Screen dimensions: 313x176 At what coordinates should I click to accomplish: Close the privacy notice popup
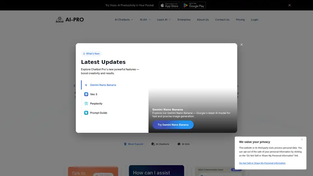tap(302, 139)
